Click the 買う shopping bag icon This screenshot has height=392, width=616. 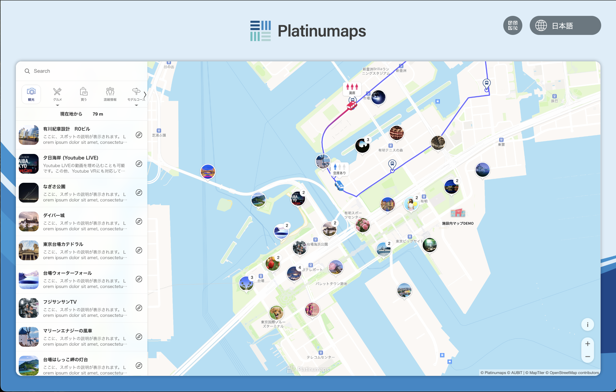[84, 94]
